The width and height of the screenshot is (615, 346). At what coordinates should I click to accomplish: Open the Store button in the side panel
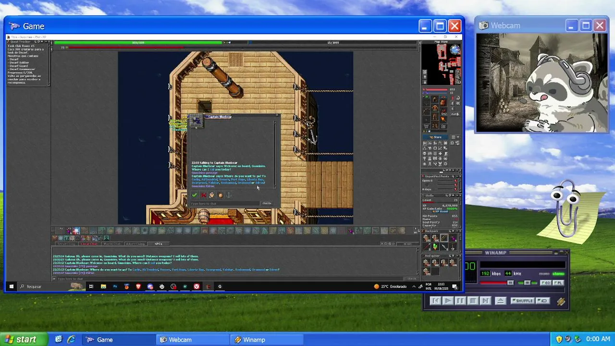tap(435, 137)
